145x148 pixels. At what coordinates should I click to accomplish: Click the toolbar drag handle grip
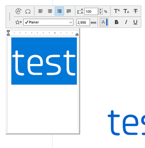coord(10,17)
